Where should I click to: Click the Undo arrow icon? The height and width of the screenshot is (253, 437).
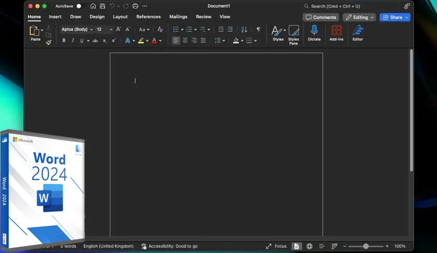click(112, 6)
